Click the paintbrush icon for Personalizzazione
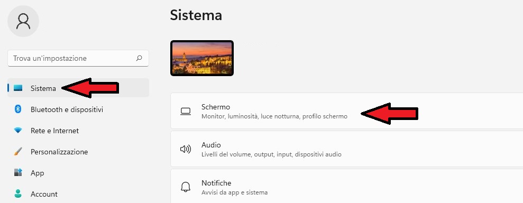Image resolution: width=523 pixels, height=203 pixels. point(18,151)
